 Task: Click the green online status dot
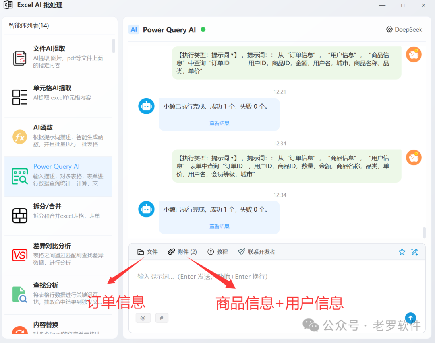[203, 29]
